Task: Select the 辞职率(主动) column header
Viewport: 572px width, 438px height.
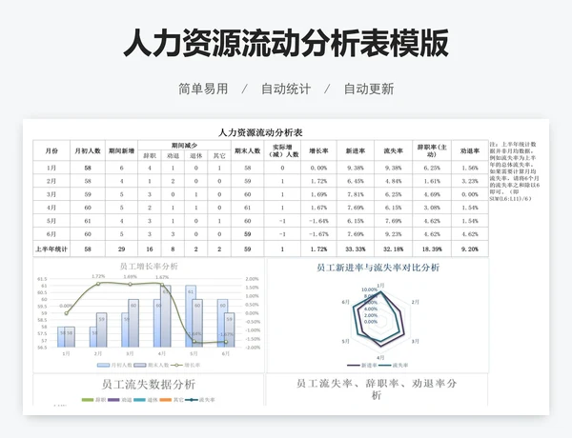Action: [432, 150]
